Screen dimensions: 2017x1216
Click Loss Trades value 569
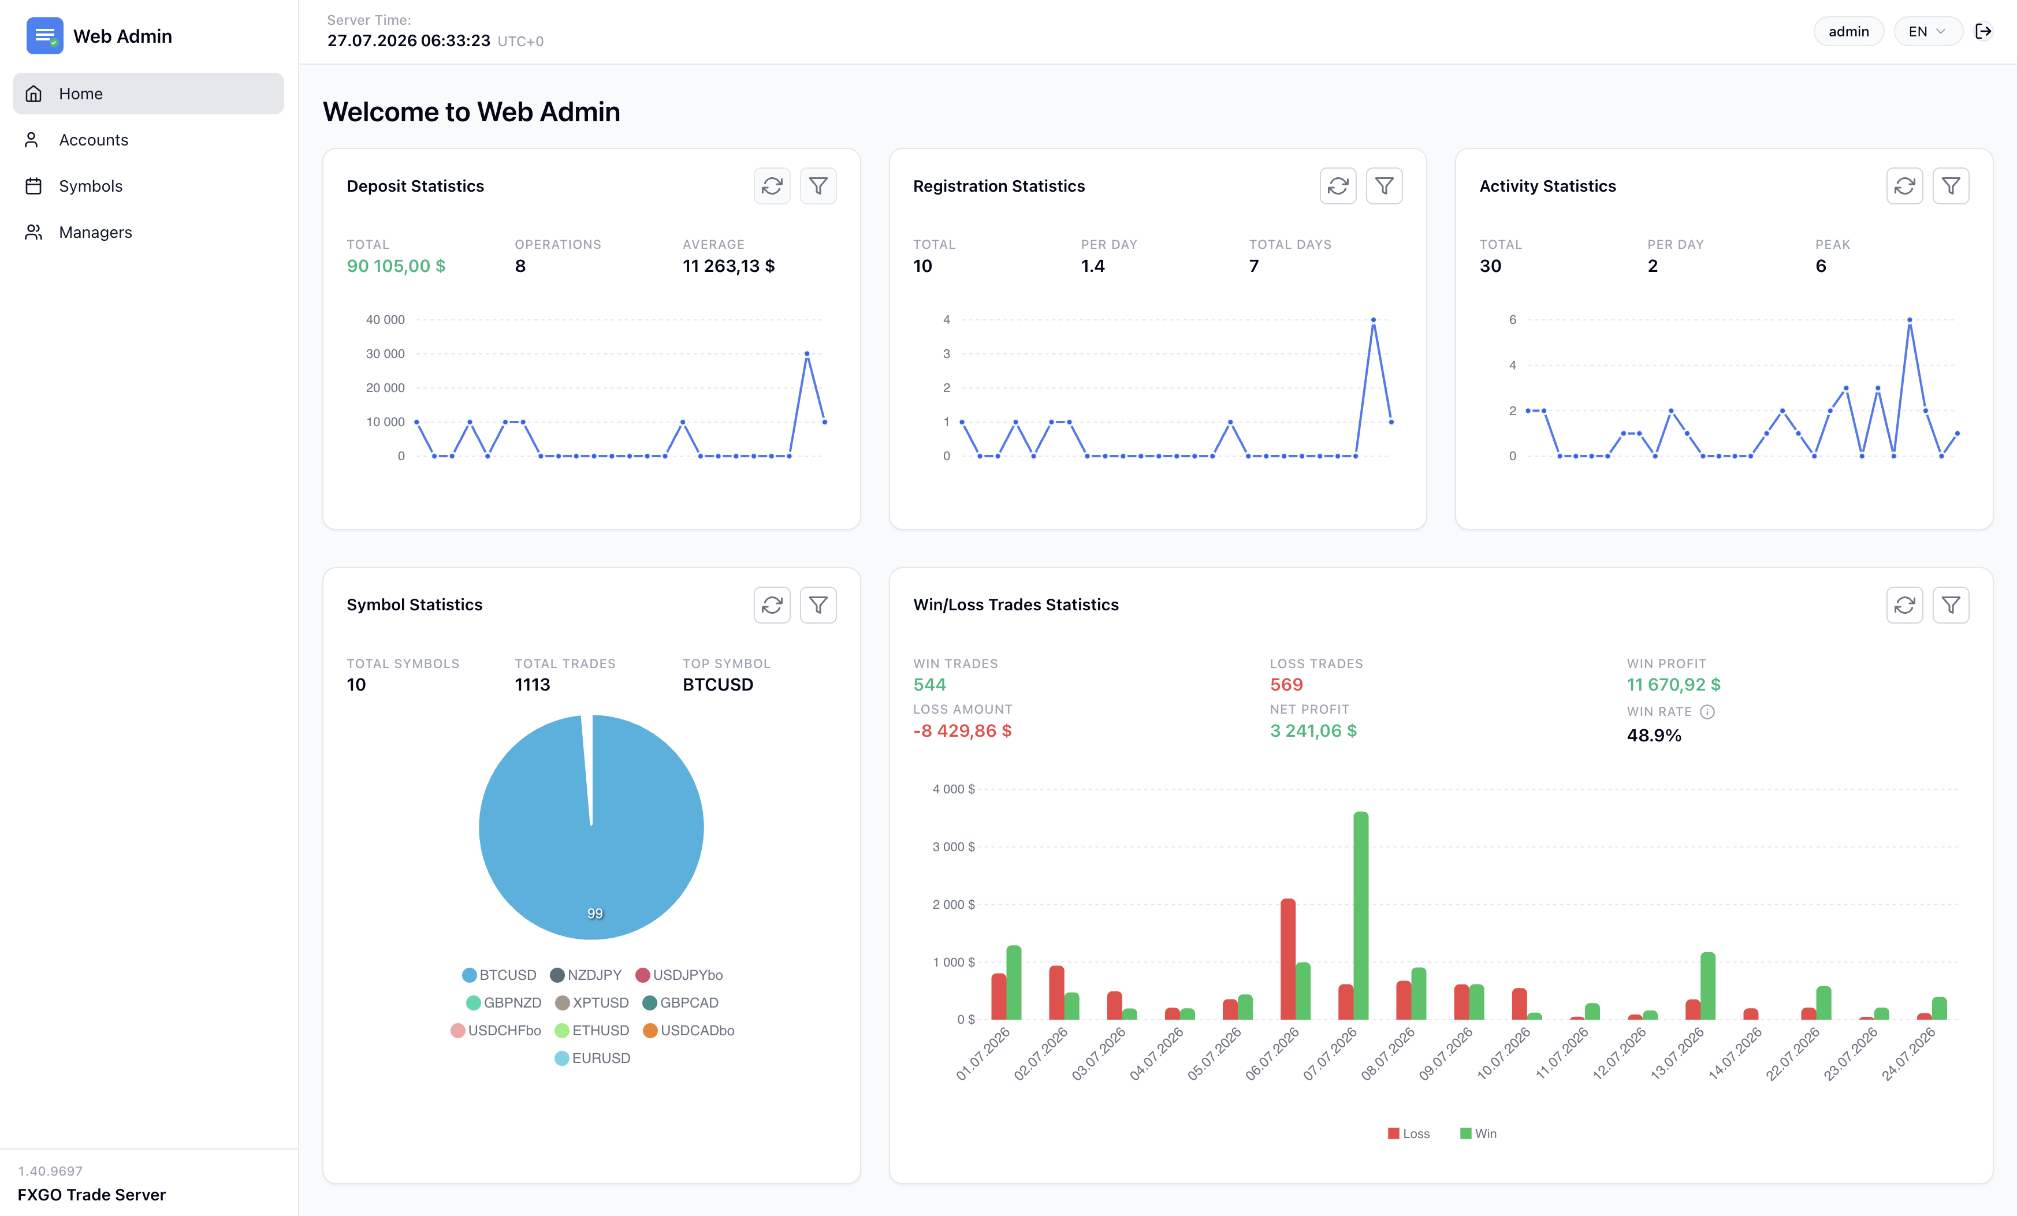coord(1286,685)
